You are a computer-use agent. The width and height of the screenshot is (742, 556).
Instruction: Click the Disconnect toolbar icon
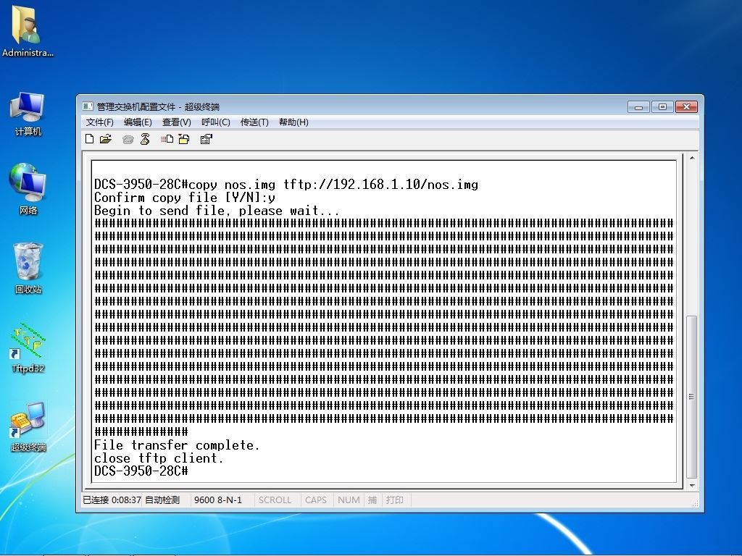[145, 139]
